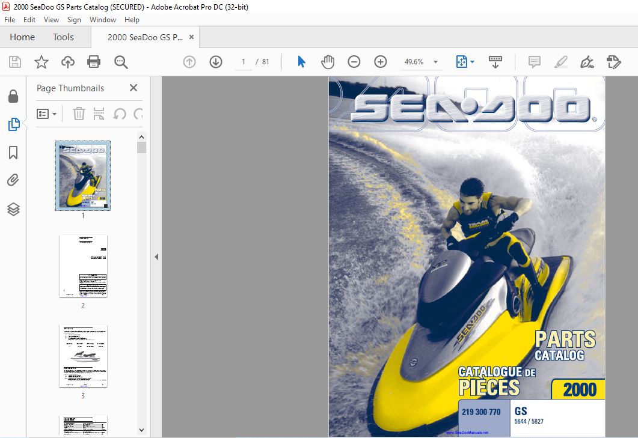Click the scrolling mode icon
The image size is (638, 438).
[495, 62]
